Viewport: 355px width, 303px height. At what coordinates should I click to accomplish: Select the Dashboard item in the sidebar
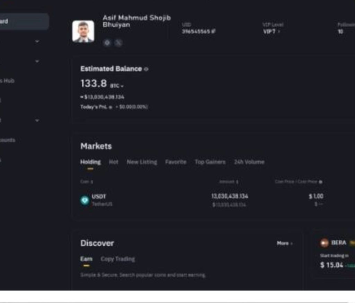pos(21,21)
